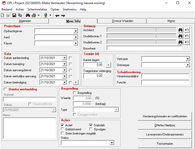
Task: Open the Datum beëindiging date picker
Action: (64, 82)
